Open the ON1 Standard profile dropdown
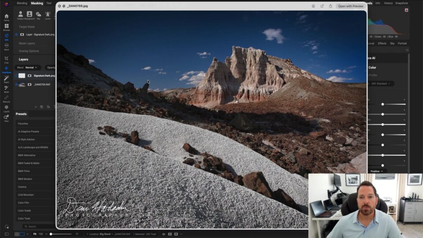The image size is (423, 238). pos(381,84)
